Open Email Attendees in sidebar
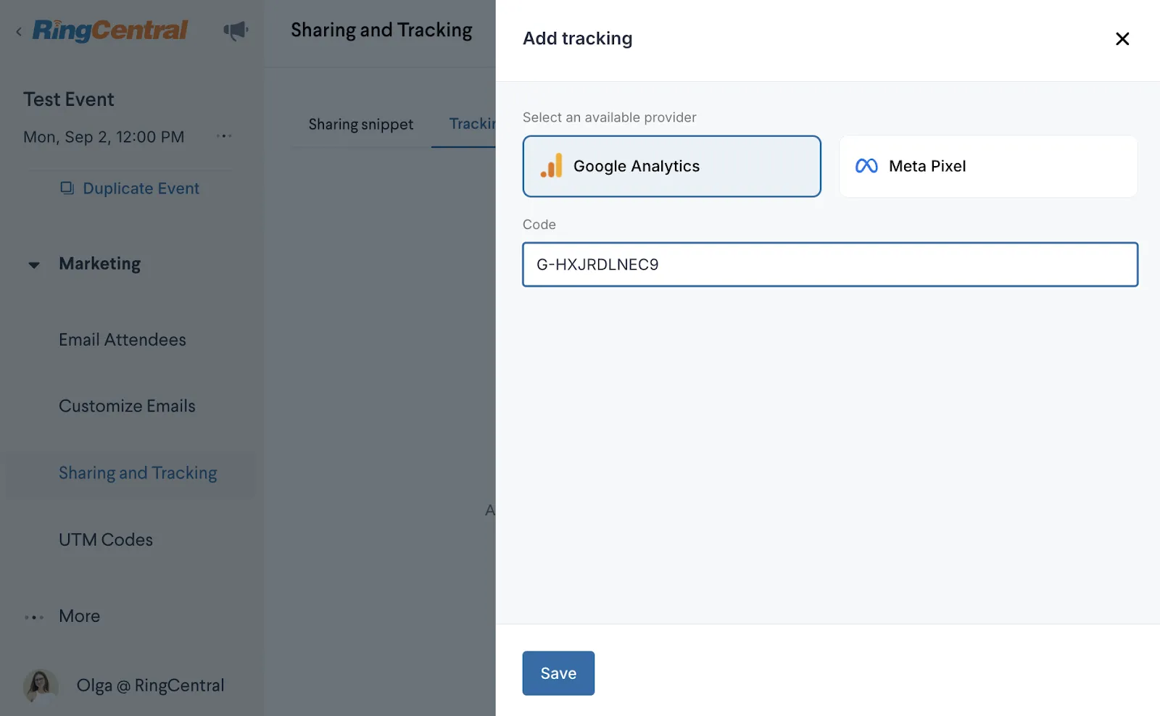Image resolution: width=1160 pixels, height=716 pixels. pos(123,340)
